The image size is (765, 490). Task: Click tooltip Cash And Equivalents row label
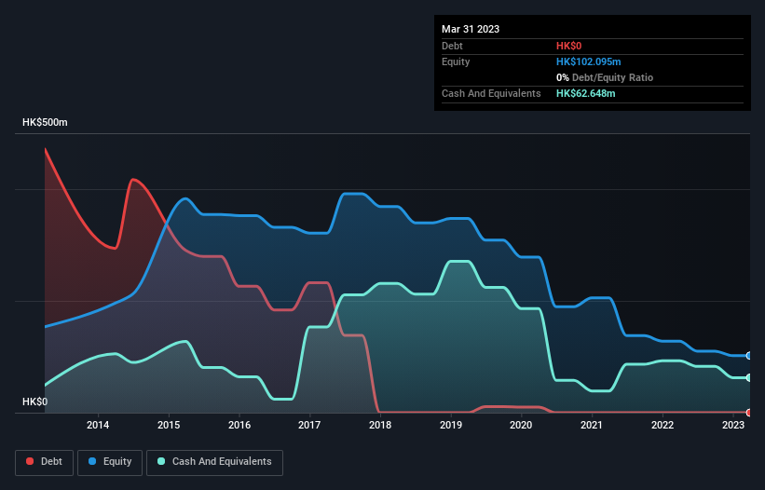pyautogui.click(x=491, y=93)
